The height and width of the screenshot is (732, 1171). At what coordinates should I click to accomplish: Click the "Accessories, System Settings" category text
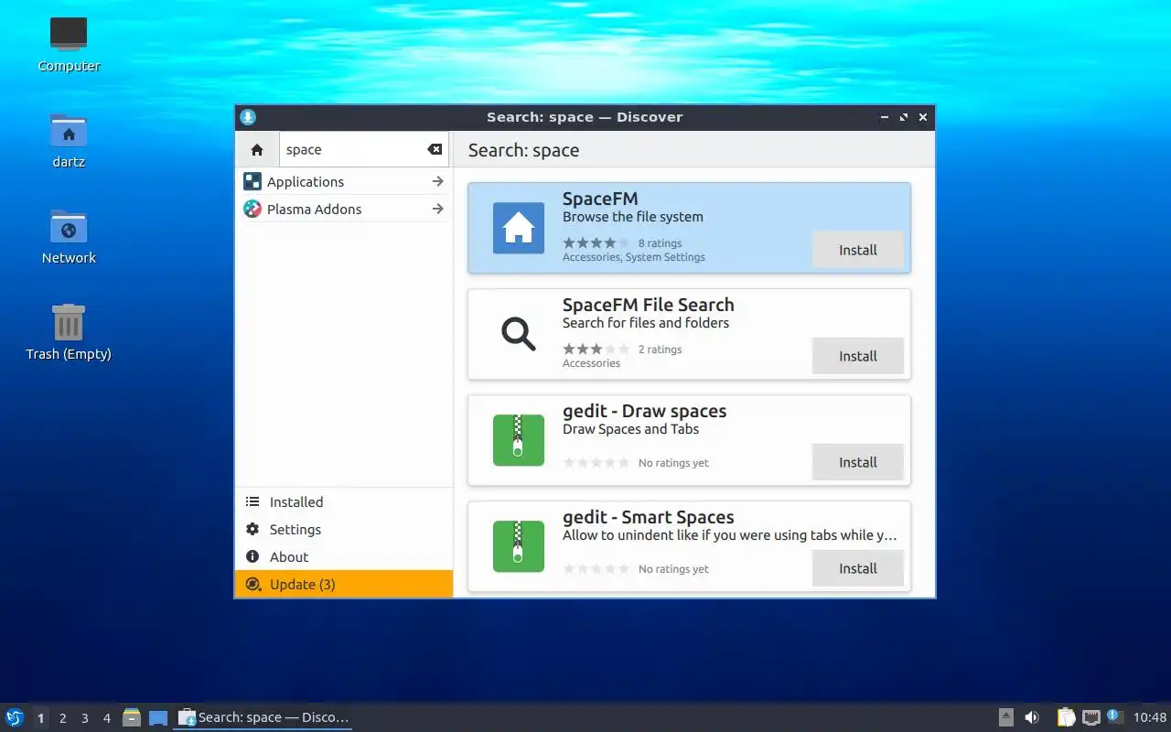point(634,257)
